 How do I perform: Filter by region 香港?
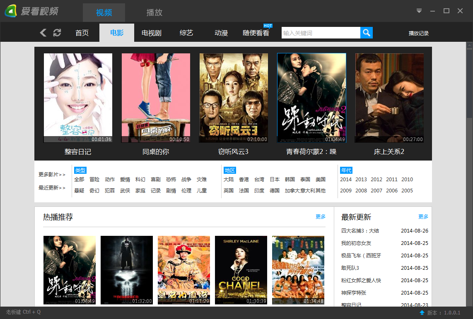click(x=244, y=179)
